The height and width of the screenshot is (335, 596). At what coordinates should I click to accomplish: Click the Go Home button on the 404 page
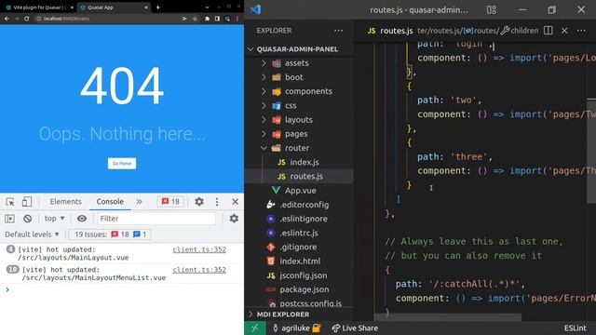(x=122, y=164)
